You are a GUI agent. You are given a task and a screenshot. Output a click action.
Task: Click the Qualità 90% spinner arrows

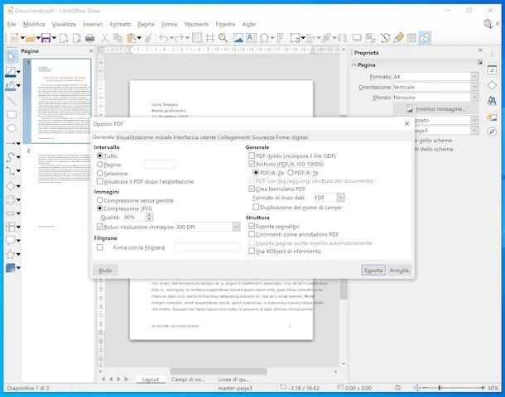click(x=149, y=218)
